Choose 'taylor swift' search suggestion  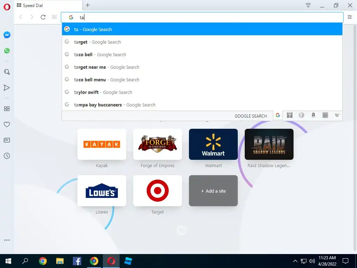point(202,92)
